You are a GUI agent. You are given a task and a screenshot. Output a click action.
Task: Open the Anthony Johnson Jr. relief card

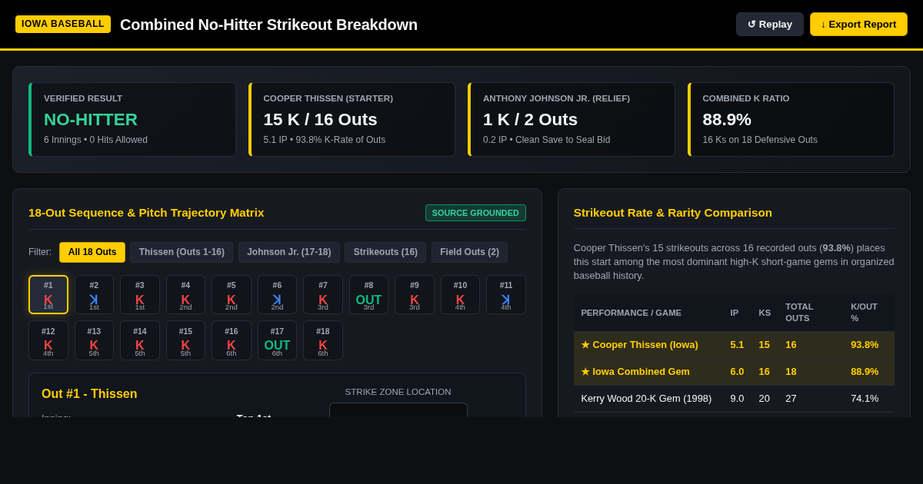coord(571,119)
